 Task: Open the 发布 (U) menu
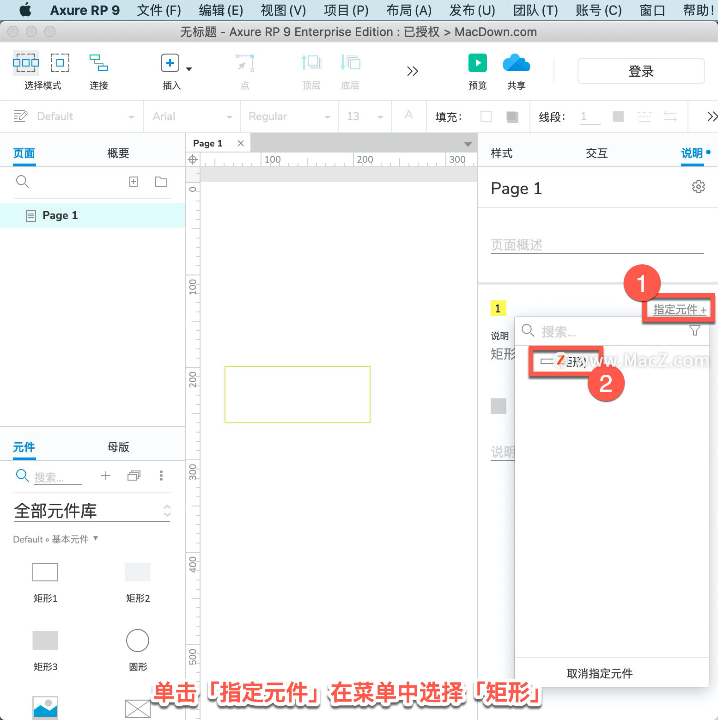472,10
